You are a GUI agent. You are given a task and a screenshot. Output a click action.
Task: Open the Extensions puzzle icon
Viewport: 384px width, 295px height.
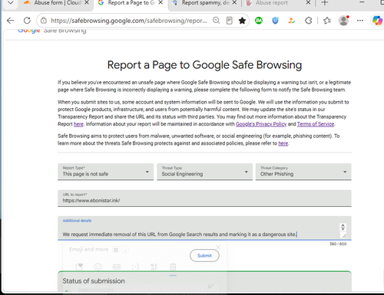pos(309,21)
